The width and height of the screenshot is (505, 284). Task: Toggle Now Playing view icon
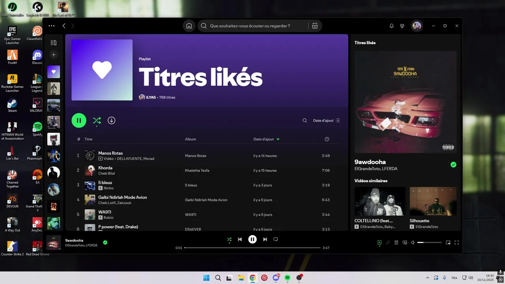tap(380, 243)
